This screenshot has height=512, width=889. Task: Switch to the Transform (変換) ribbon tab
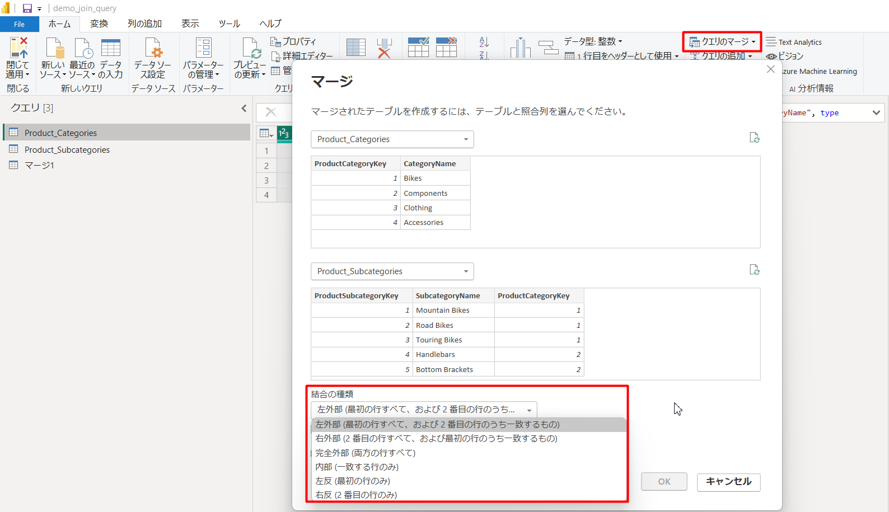tap(99, 24)
